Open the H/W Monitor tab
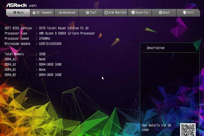 115,13
